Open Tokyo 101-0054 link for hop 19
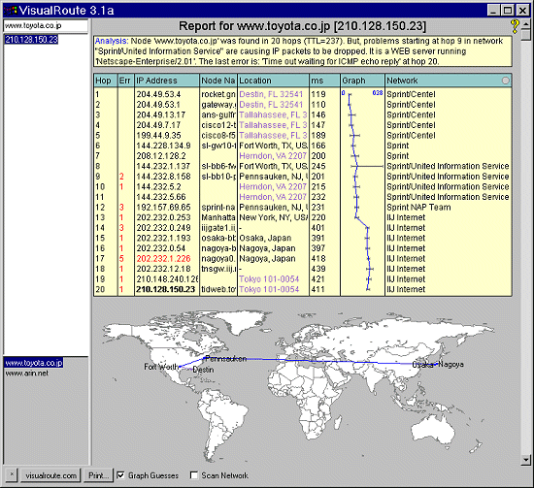This screenshot has height=488, width=534. click(269, 279)
